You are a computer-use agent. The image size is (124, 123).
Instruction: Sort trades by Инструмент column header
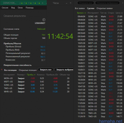(93, 13)
